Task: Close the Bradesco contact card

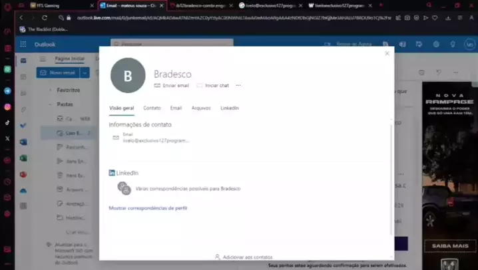Action: click(x=387, y=53)
